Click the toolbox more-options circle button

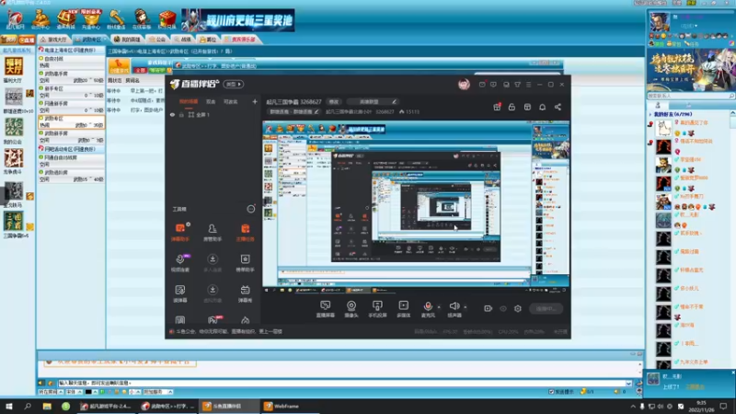(250, 209)
